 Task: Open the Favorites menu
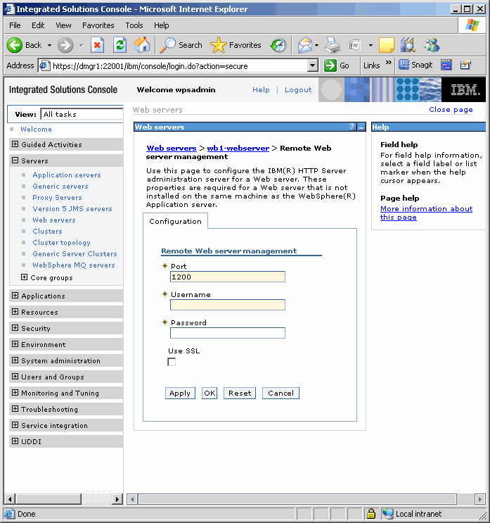tap(98, 25)
